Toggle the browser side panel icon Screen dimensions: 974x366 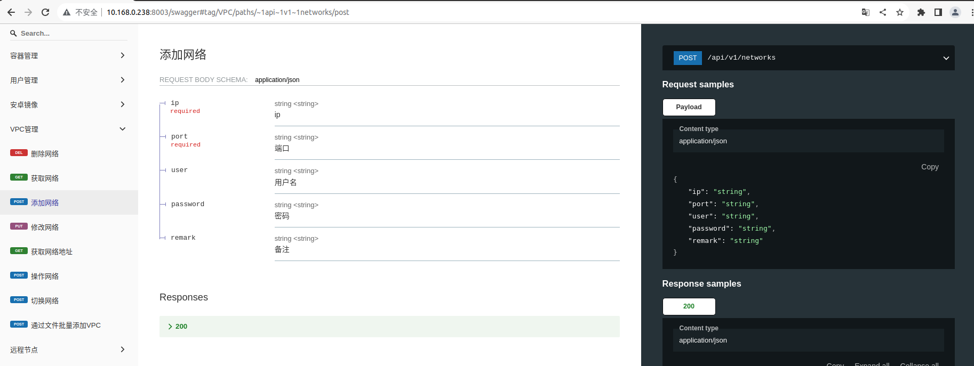[938, 12]
